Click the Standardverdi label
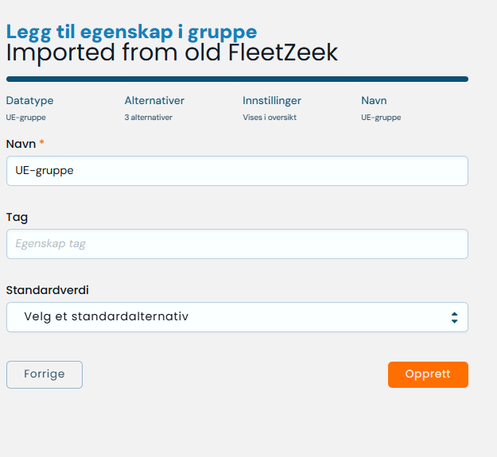This screenshot has width=497, height=457. click(x=48, y=290)
